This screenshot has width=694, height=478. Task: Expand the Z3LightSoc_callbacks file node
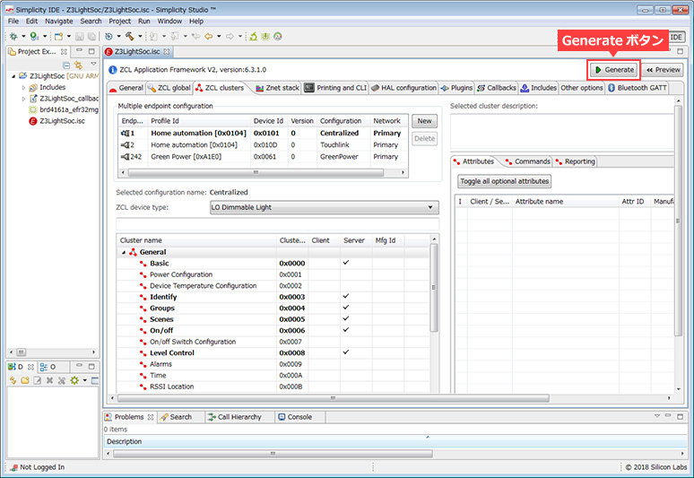pos(24,99)
